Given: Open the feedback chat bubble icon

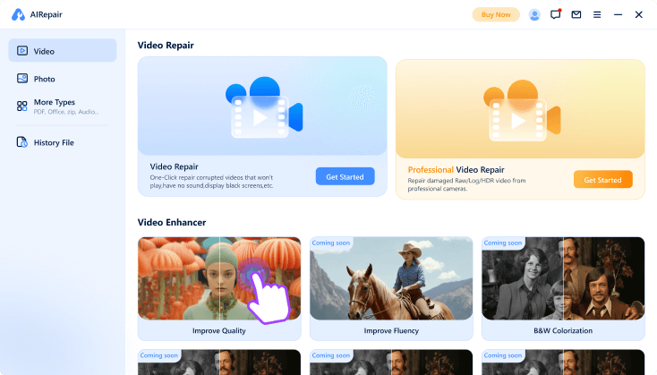Looking at the screenshot, I should click(555, 14).
